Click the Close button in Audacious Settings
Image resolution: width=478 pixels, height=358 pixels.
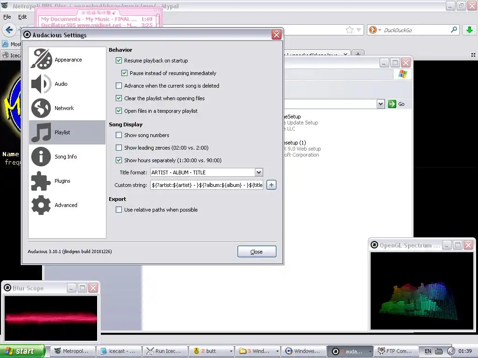[x=257, y=251]
